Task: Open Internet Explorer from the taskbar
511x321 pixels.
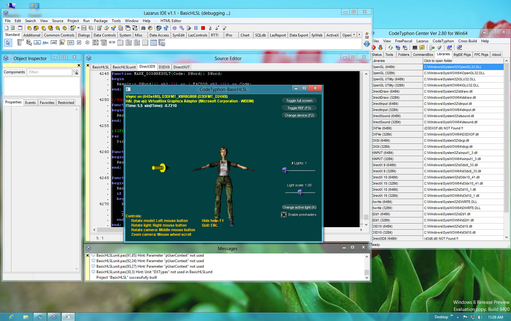Action: pos(11,317)
